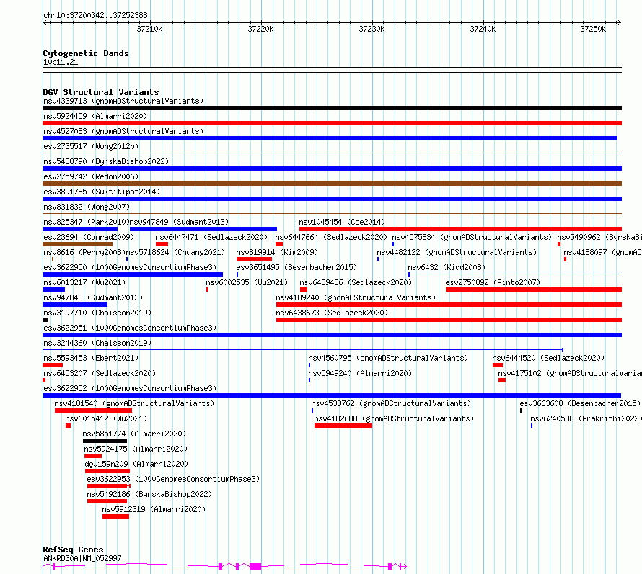Click nsv5851774 (Almarri2020) label
The width and height of the screenshot is (642, 574).
coord(134,434)
